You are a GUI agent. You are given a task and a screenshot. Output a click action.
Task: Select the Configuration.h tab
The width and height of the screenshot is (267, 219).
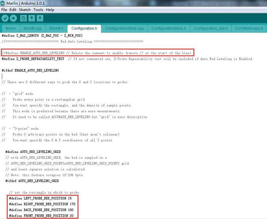pyautogui.click(x=84, y=28)
